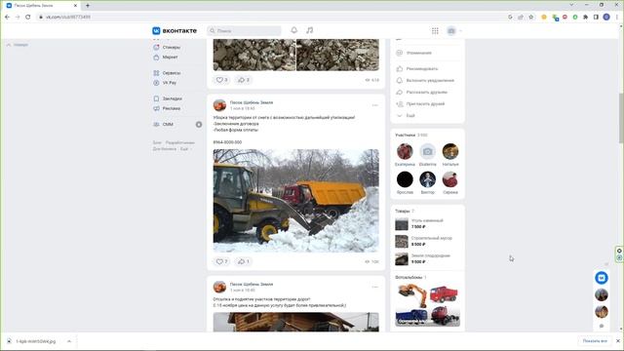Share the snow removal post
624x351 pixels.
[243, 261]
